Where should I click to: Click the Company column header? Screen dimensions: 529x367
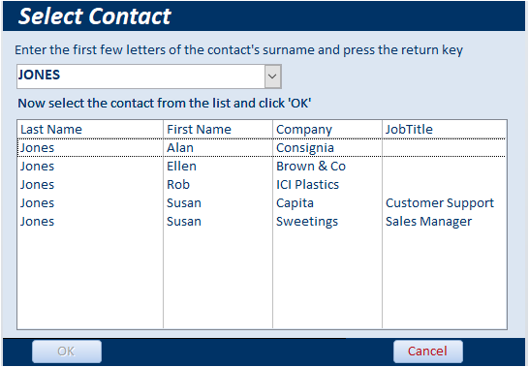[304, 130]
